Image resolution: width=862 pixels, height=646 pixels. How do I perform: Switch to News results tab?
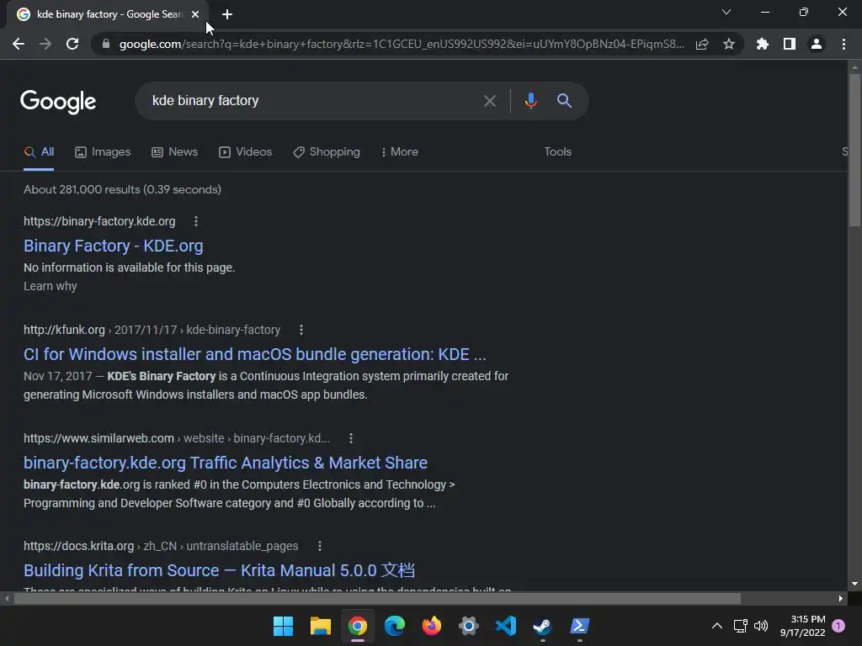point(175,152)
